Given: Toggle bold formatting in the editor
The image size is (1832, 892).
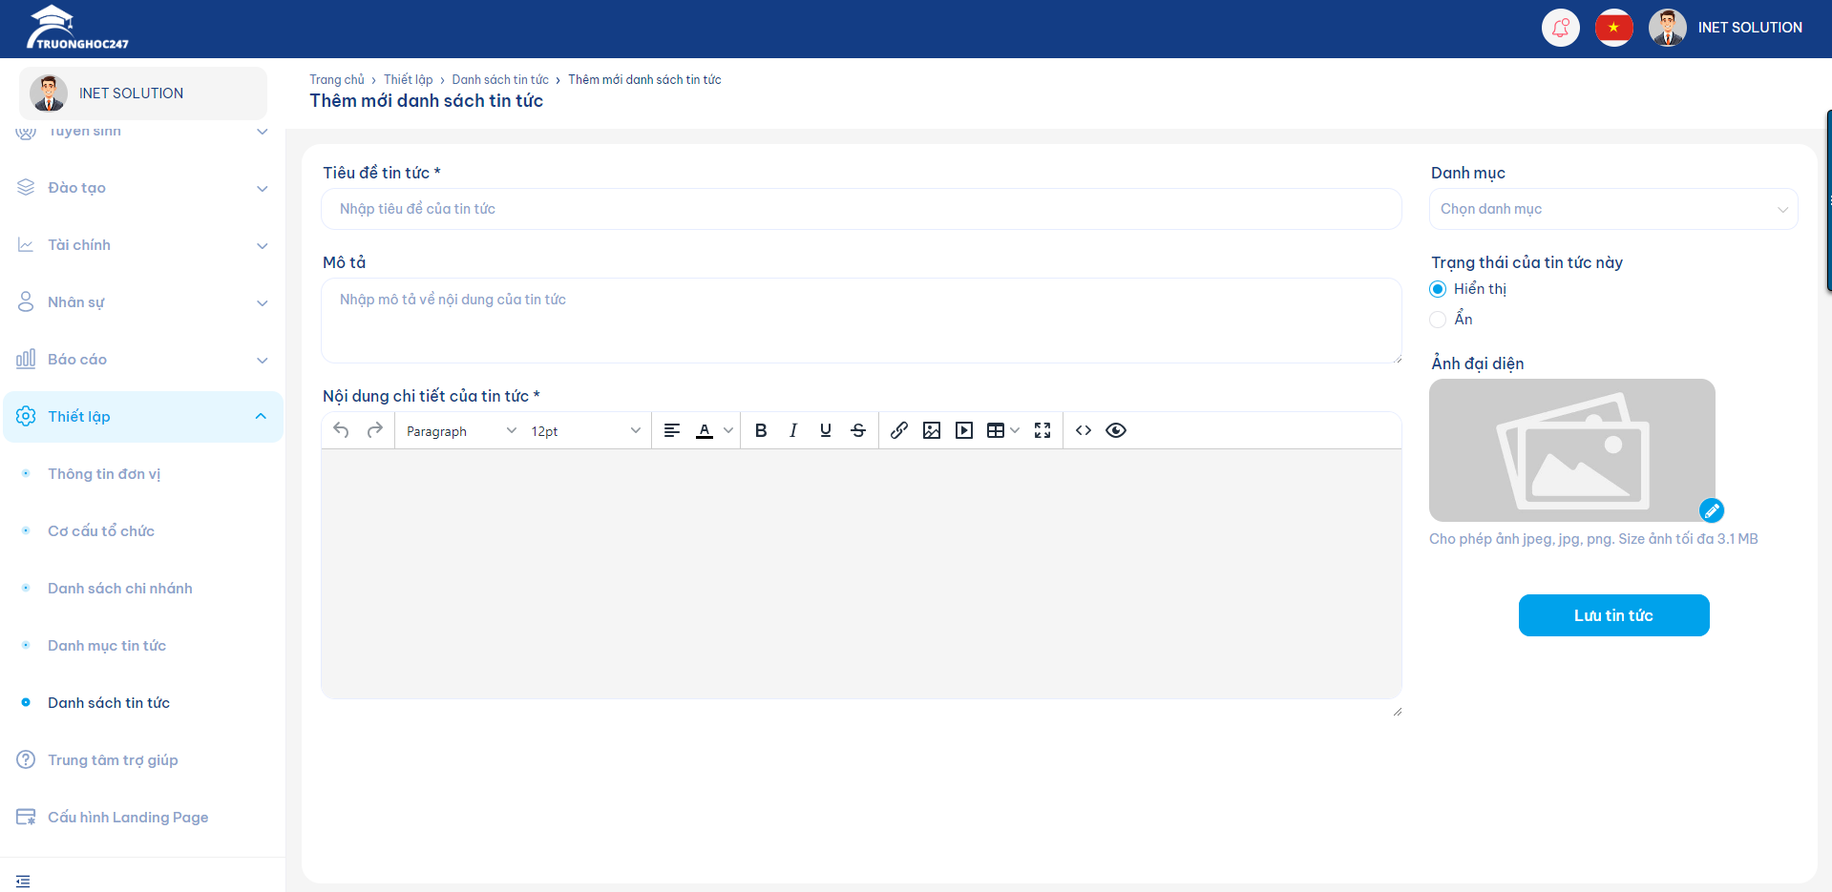Looking at the screenshot, I should coord(761,430).
